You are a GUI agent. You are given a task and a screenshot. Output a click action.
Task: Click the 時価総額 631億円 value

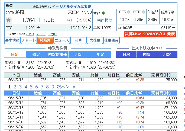click(168, 28)
